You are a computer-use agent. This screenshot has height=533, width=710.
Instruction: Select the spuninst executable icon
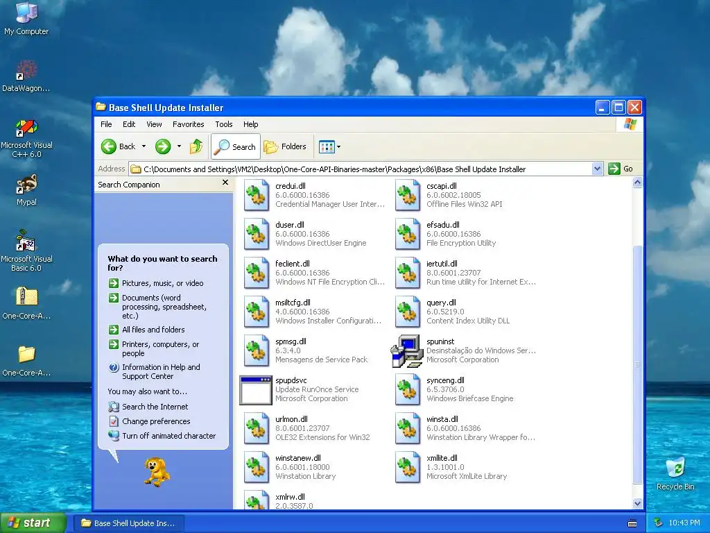(406, 351)
